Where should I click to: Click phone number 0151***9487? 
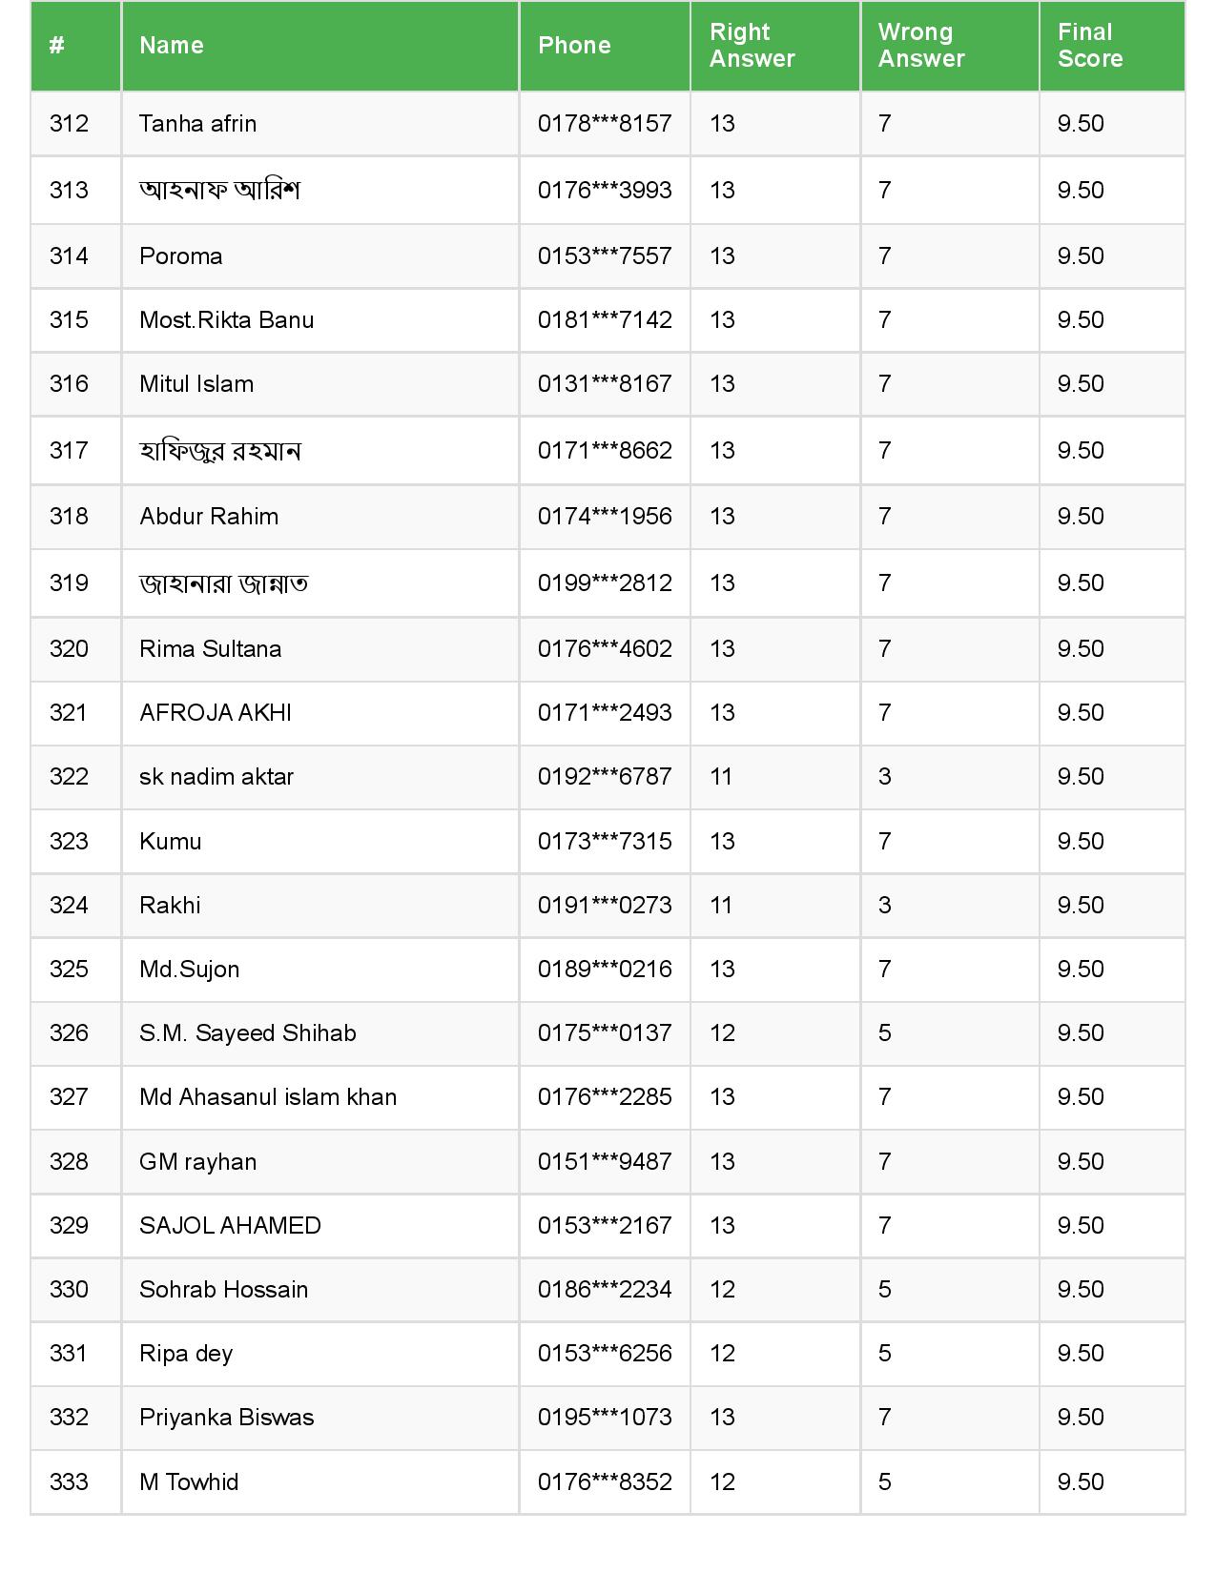605,1162
